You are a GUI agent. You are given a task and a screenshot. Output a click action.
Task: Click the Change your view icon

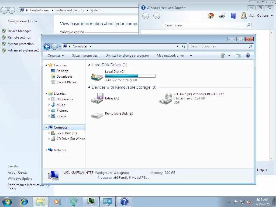coord(223,56)
